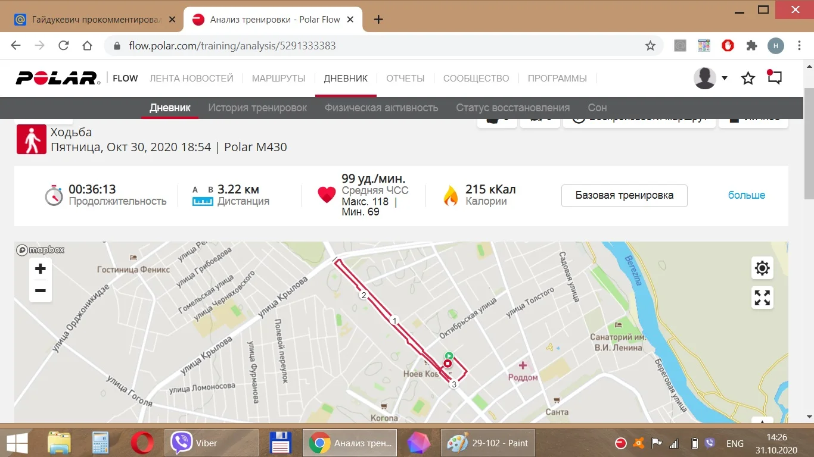Screen dimensions: 814x457
Task: Click the больше link
Action: tap(747, 195)
